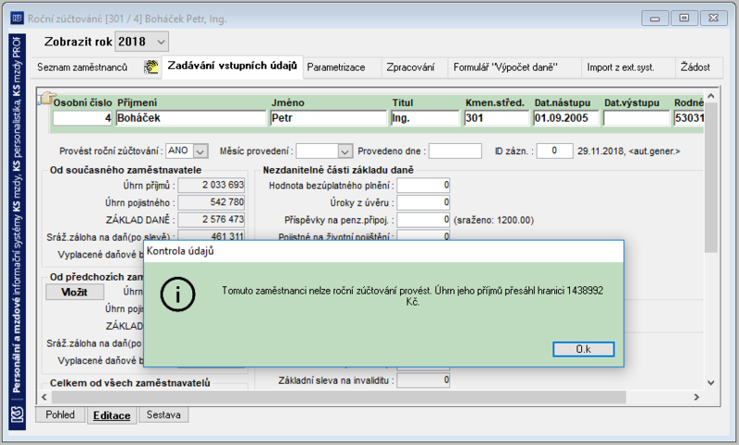Open the Formulář "Výpočet daně" tab
739x445 pixels.
pos(505,67)
